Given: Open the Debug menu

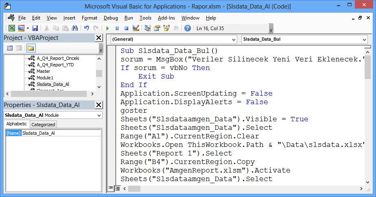Looking at the screenshot, I should [x=111, y=18].
